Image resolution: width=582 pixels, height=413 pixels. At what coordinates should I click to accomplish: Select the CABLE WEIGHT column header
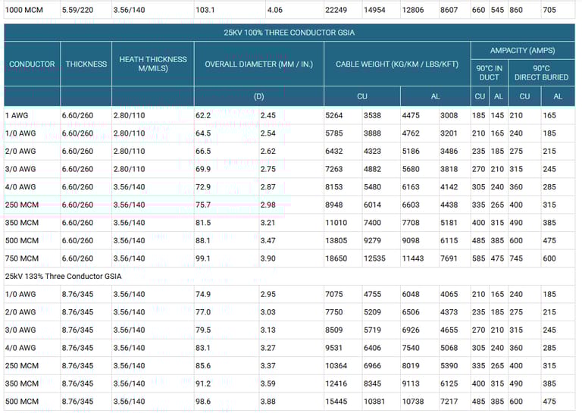[x=396, y=64]
